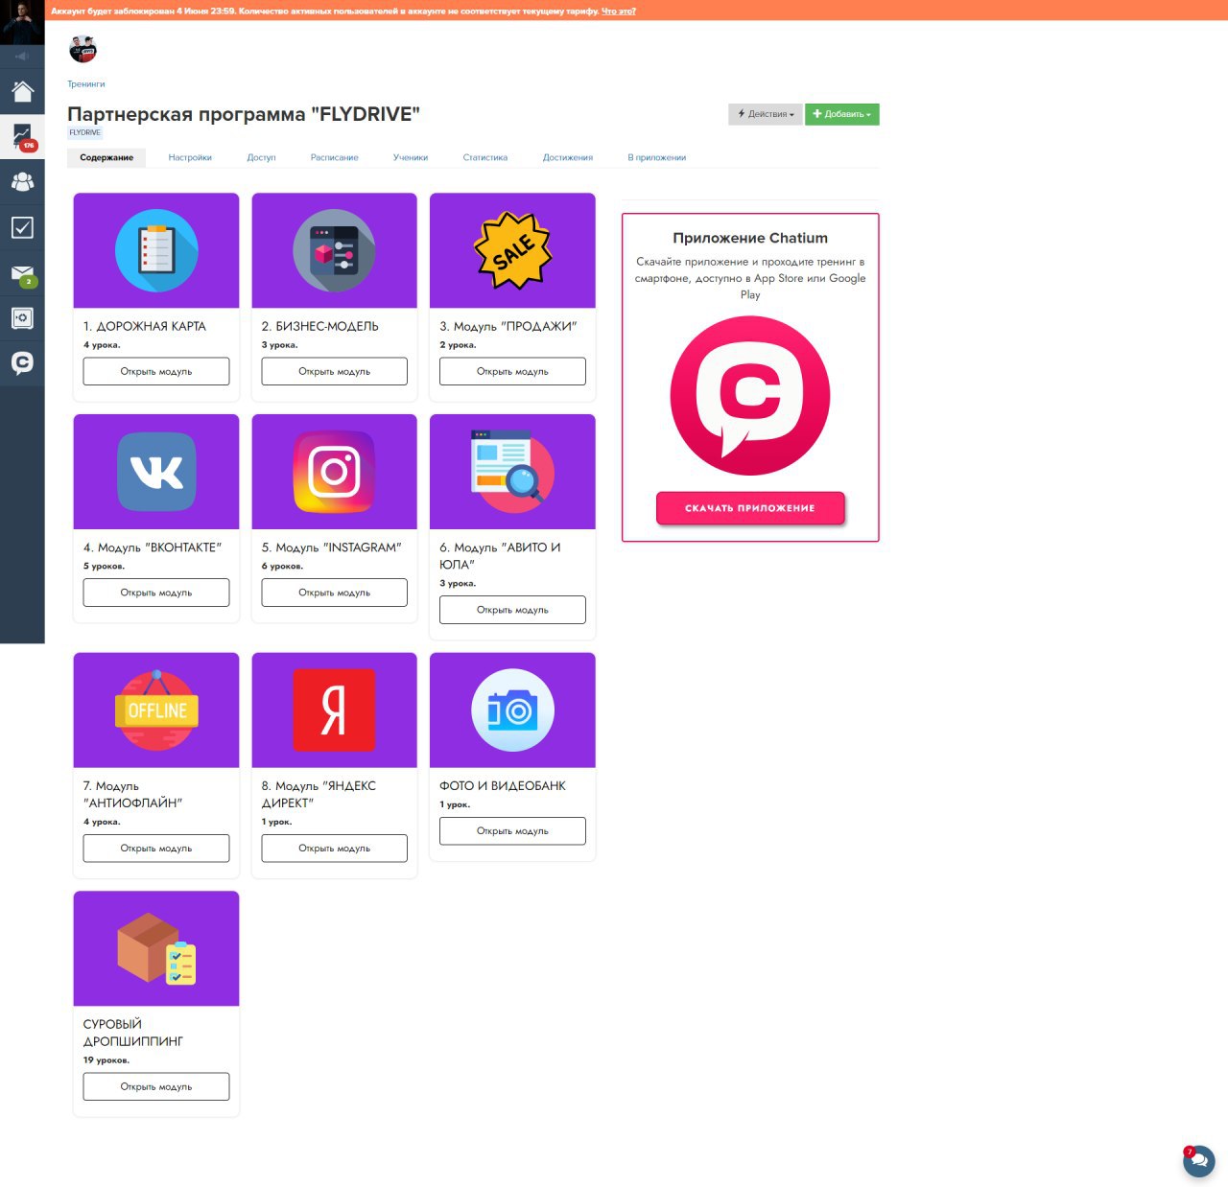Click the Что это? link in banner

(x=619, y=12)
